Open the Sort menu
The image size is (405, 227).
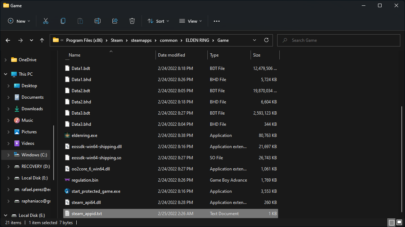click(x=158, y=21)
